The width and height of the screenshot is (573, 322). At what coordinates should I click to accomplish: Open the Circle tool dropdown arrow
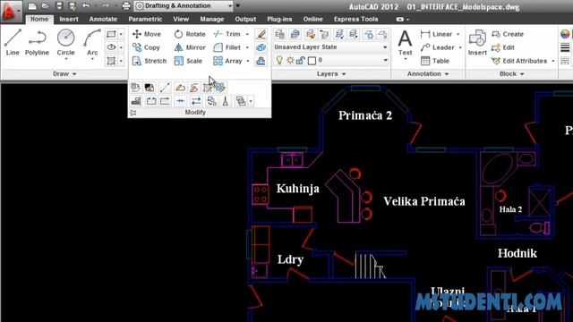pyautogui.click(x=65, y=59)
